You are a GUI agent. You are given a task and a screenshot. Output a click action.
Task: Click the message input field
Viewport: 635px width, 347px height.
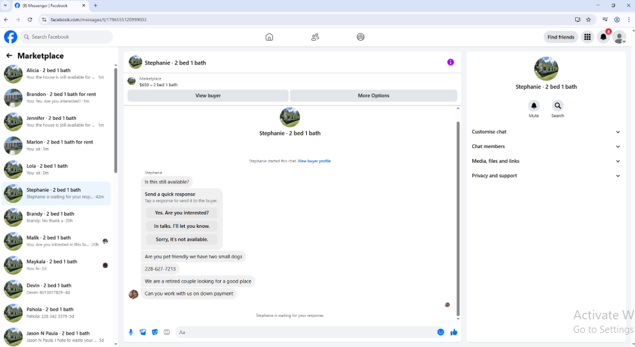click(x=306, y=332)
